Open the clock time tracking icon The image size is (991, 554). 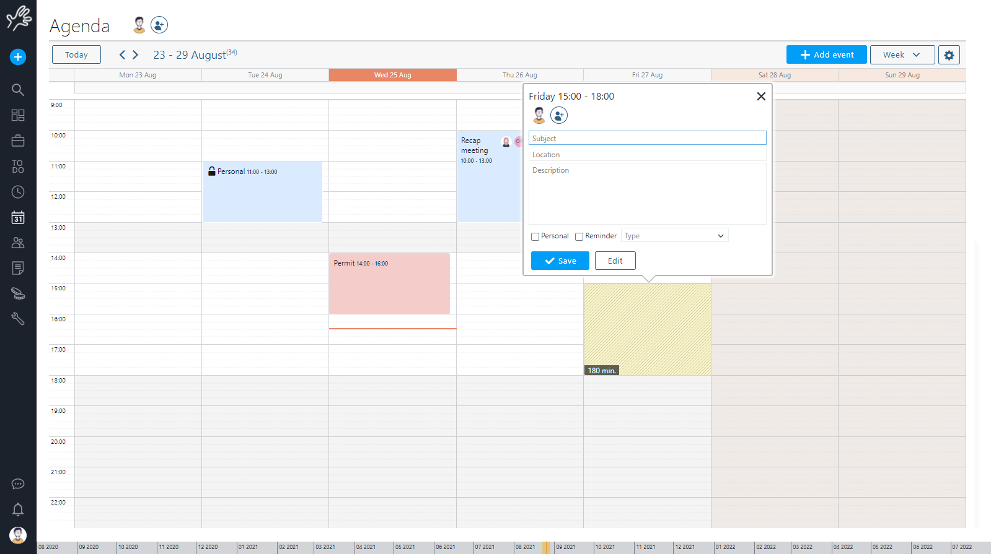pos(18,192)
